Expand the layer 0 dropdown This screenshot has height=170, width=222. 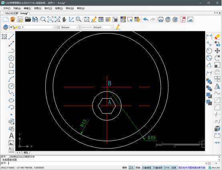pyautogui.click(x=32, y=27)
